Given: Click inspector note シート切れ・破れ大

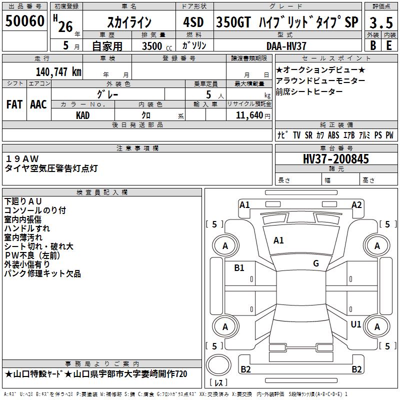Looking at the screenshot, I should coord(39,246).
